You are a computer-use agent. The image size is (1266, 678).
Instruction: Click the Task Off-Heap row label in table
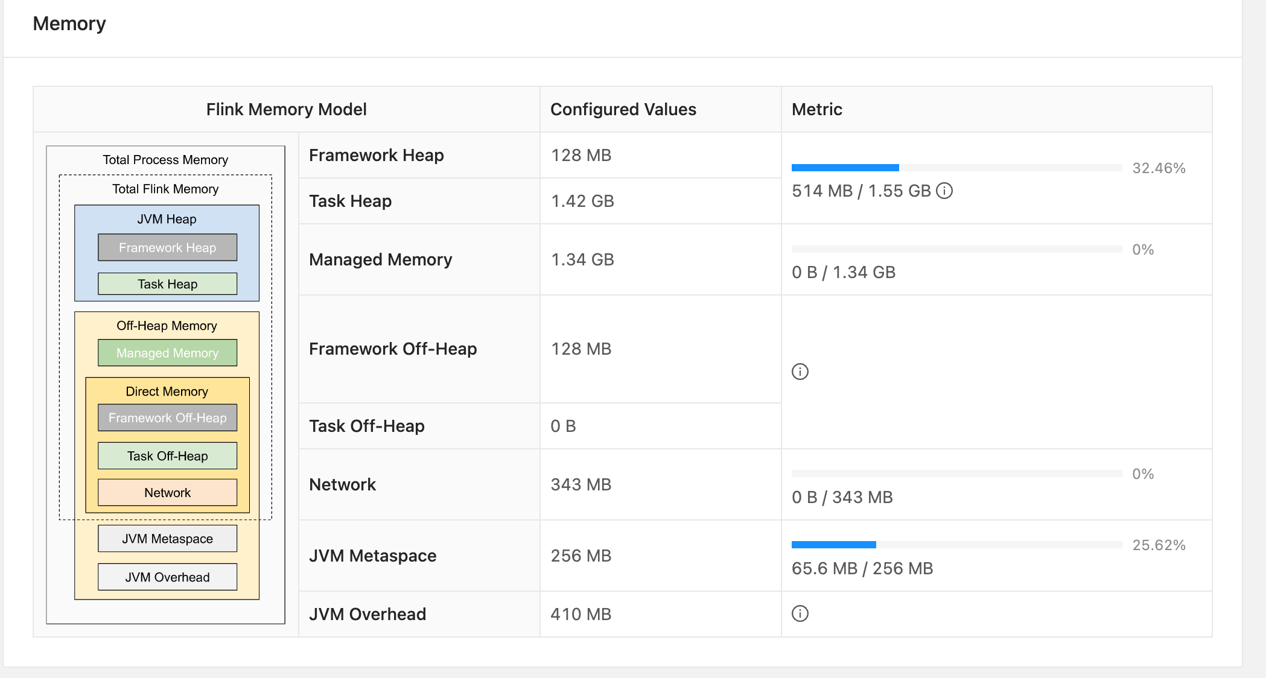(367, 426)
